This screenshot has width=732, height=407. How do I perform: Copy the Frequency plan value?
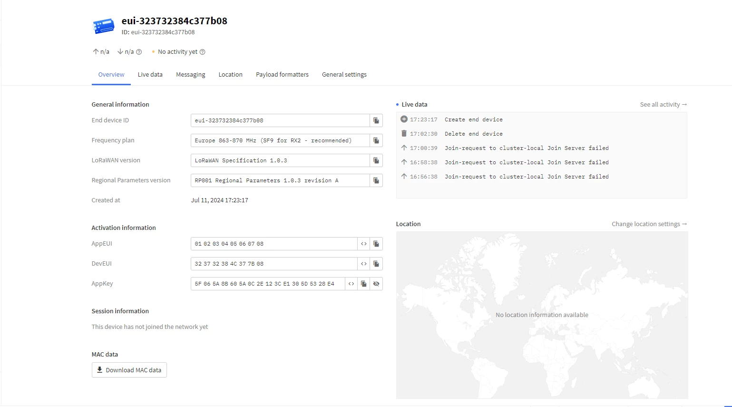click(x=376, y=140)
